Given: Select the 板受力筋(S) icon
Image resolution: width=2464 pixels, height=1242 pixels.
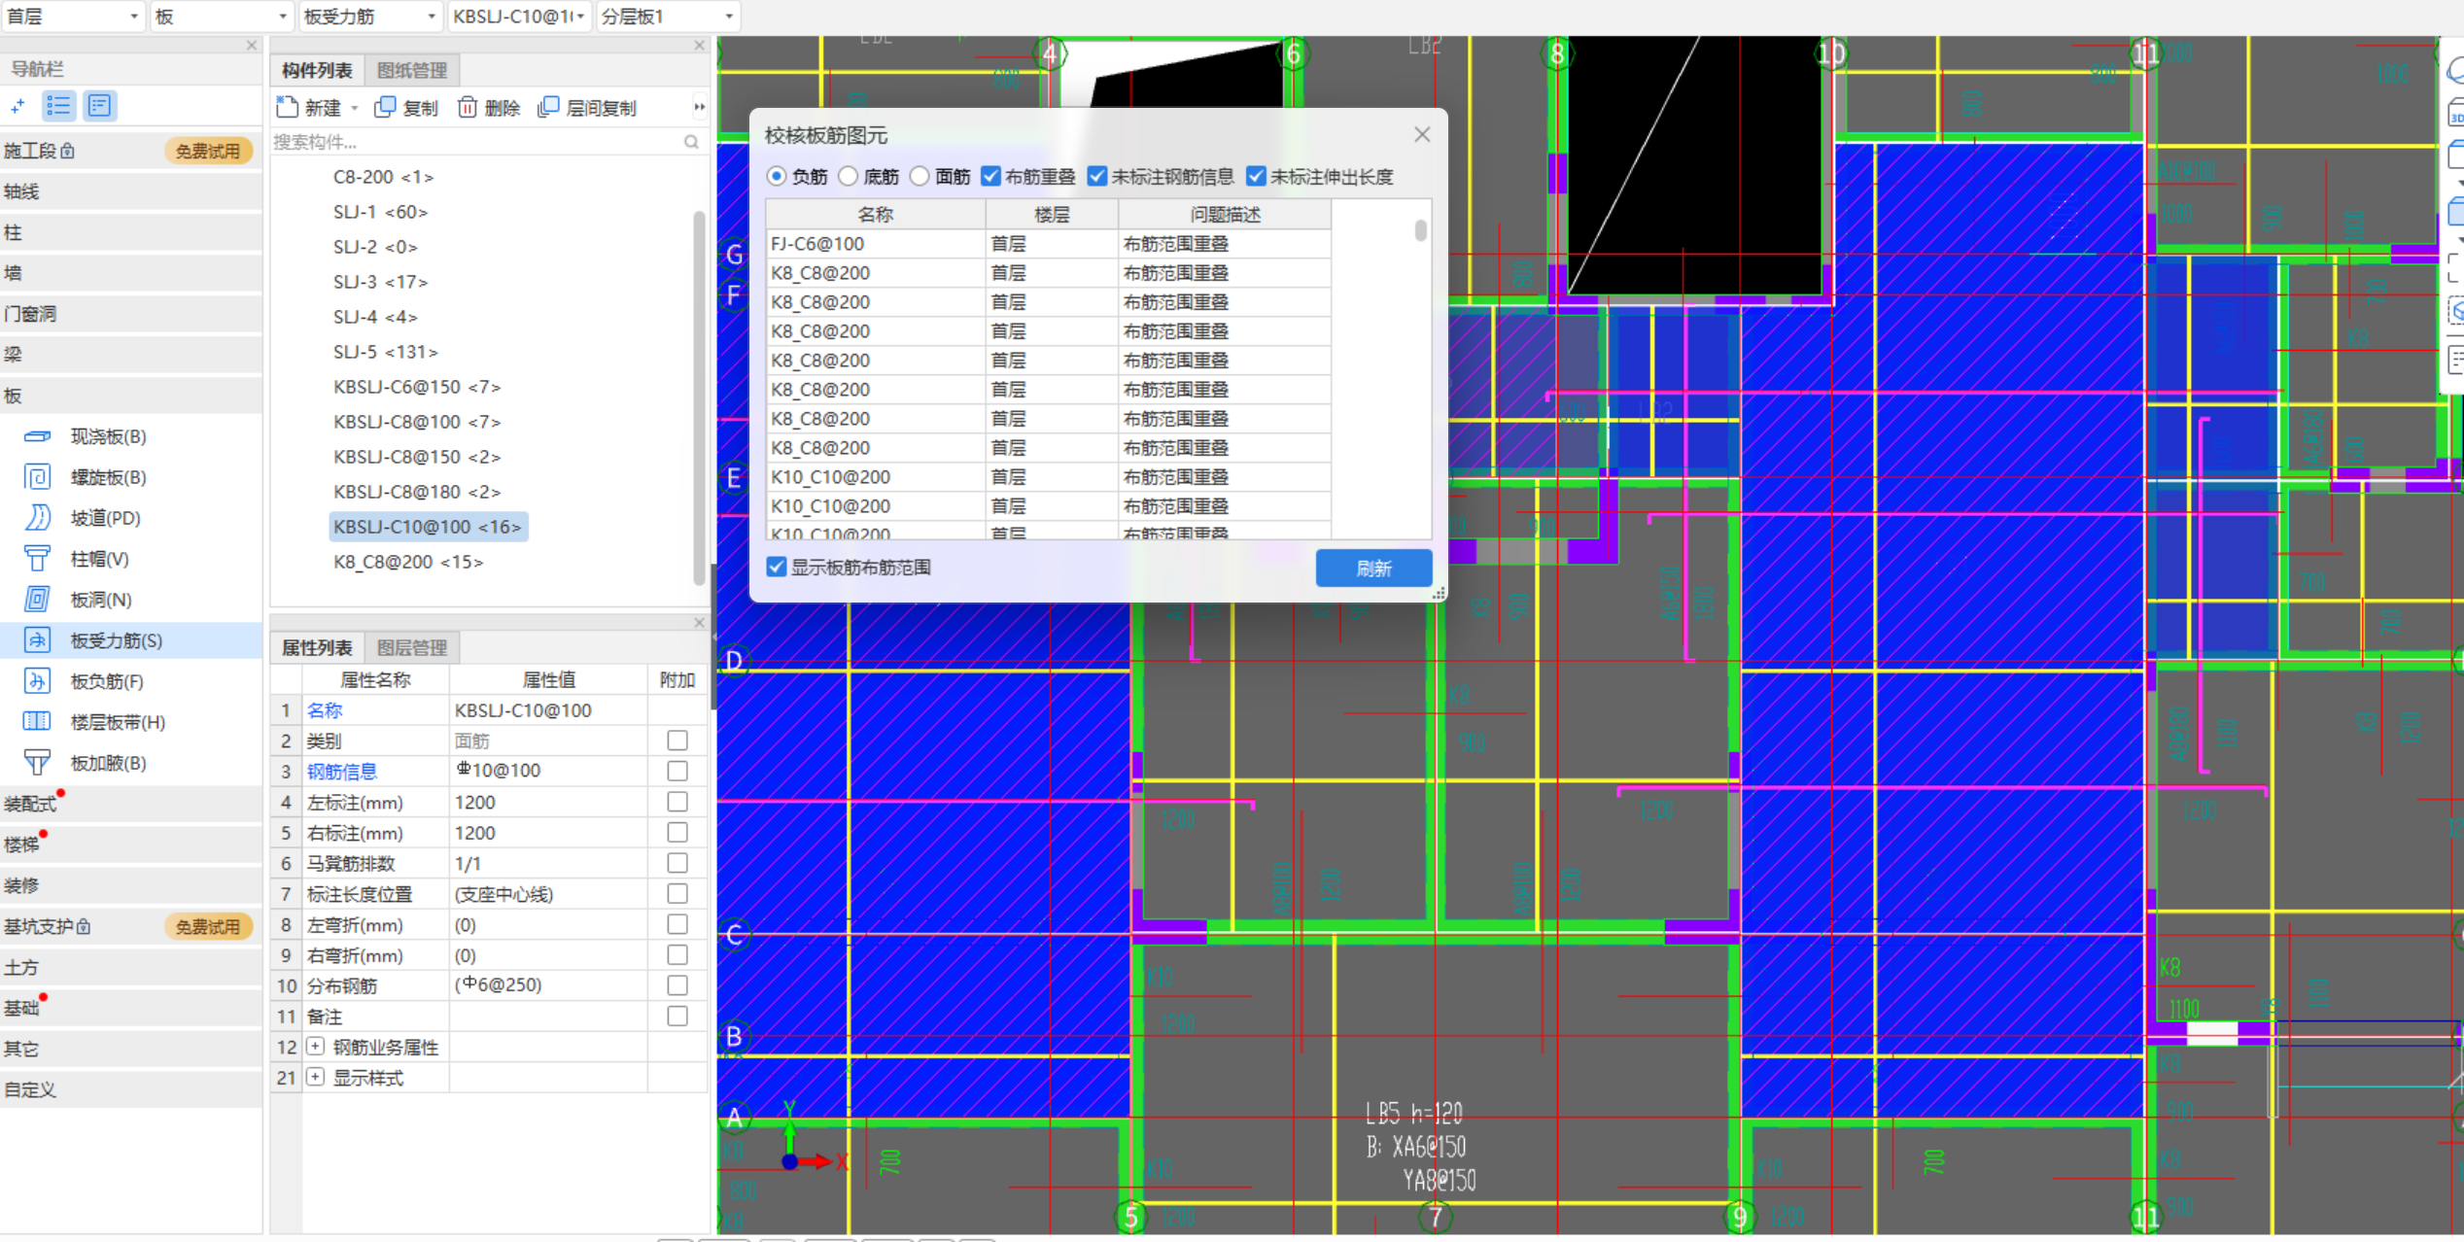Looking at the screenshot, I should (37, 640).
